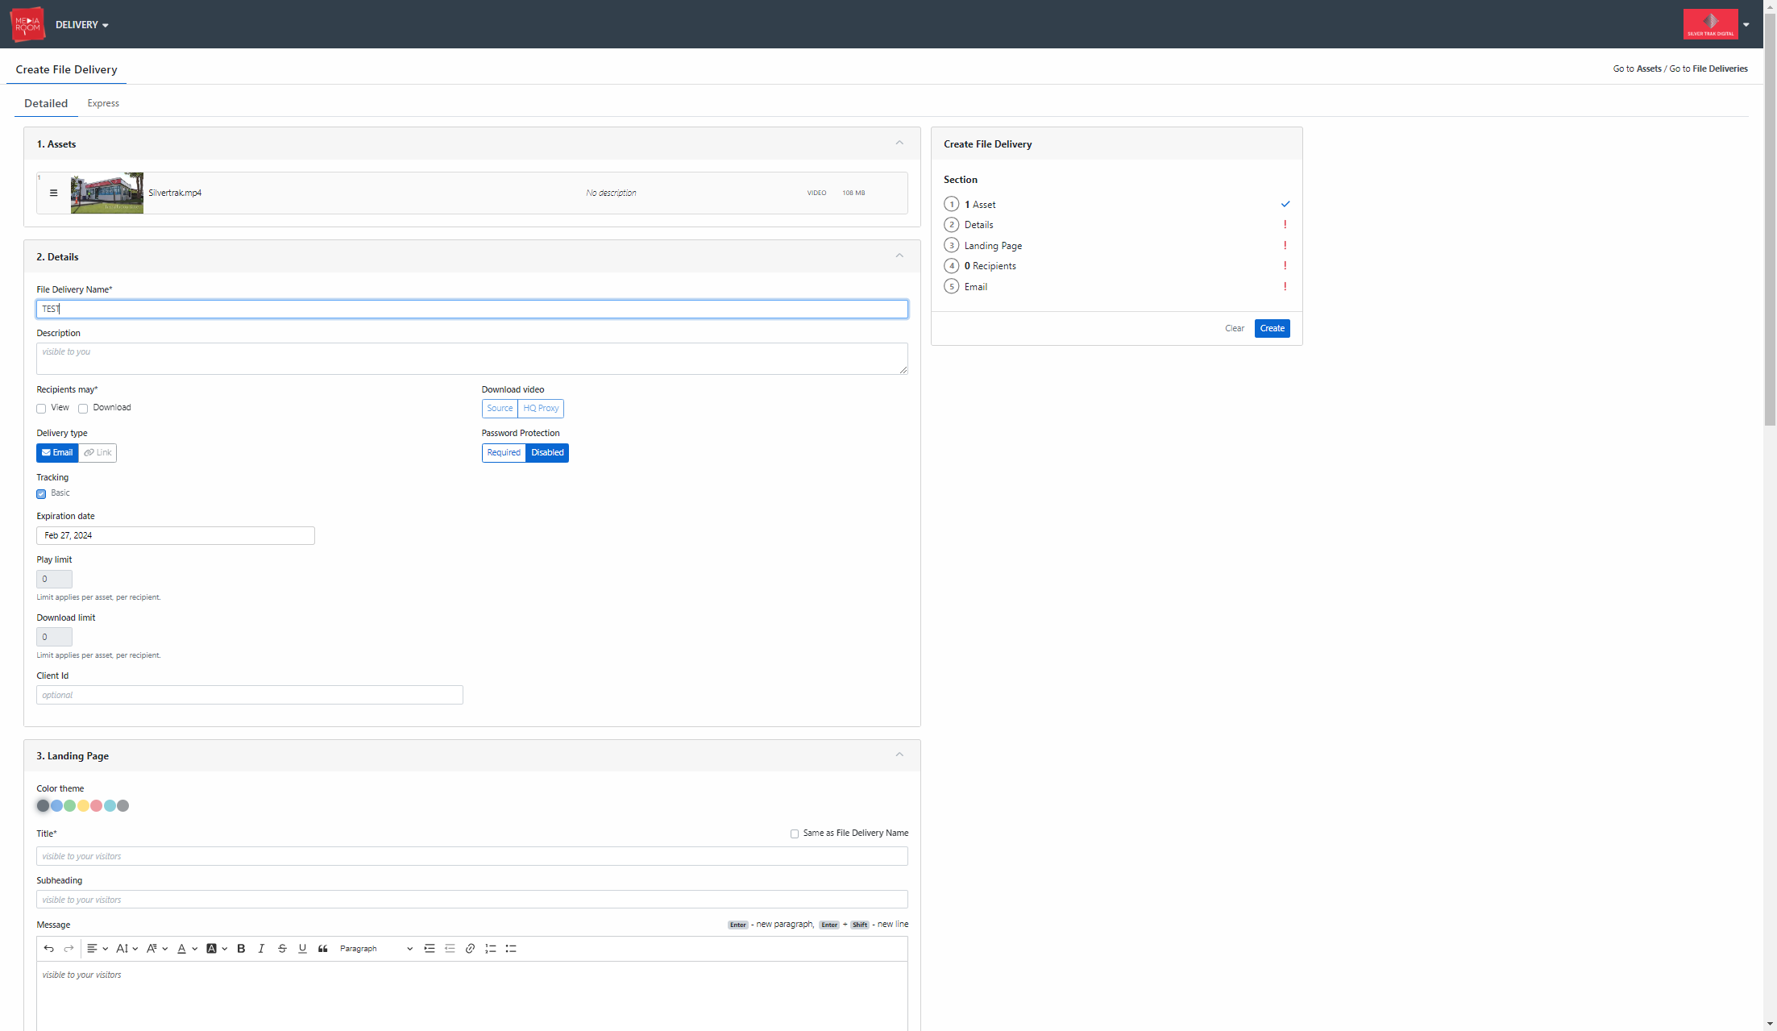Select the yellow color theme swatch

coord(83,806)
